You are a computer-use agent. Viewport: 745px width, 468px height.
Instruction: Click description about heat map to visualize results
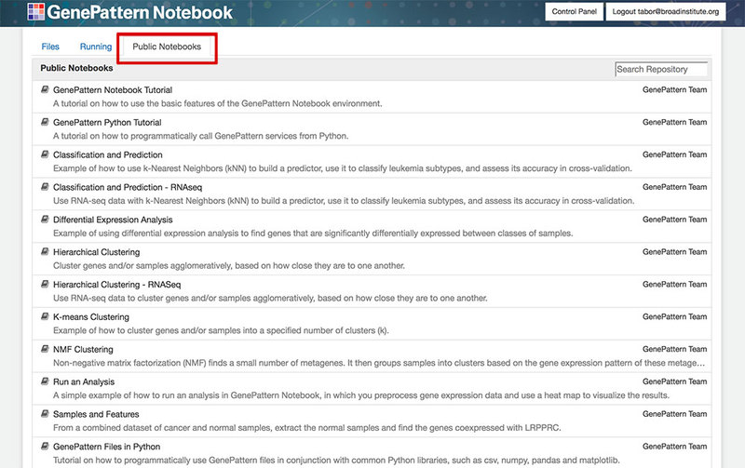pos(361,395)
